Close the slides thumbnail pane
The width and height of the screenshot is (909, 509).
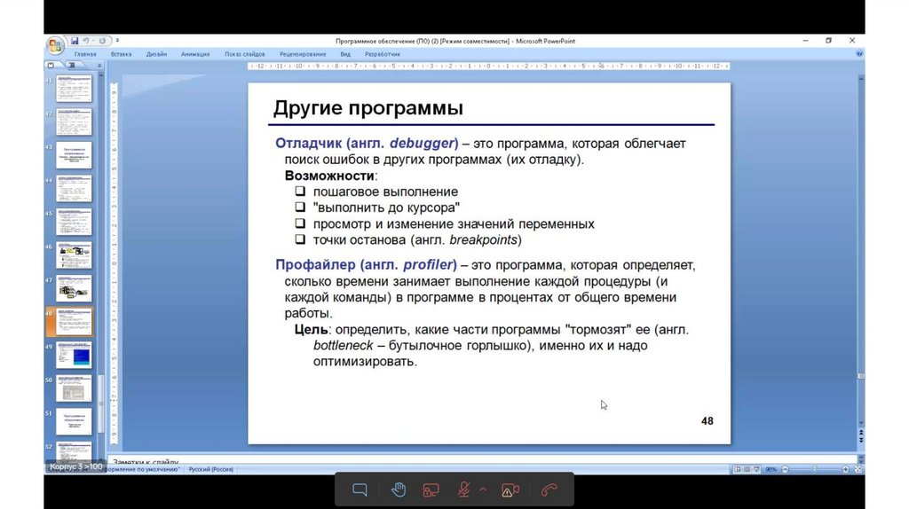(x=99, y=66)
